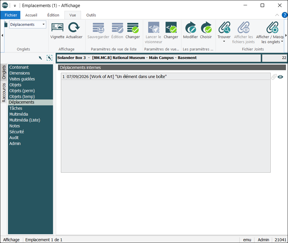Viewport: 288px width, 243px height.
Task: Click the emu user in status bar
Action: click(247, 240)
